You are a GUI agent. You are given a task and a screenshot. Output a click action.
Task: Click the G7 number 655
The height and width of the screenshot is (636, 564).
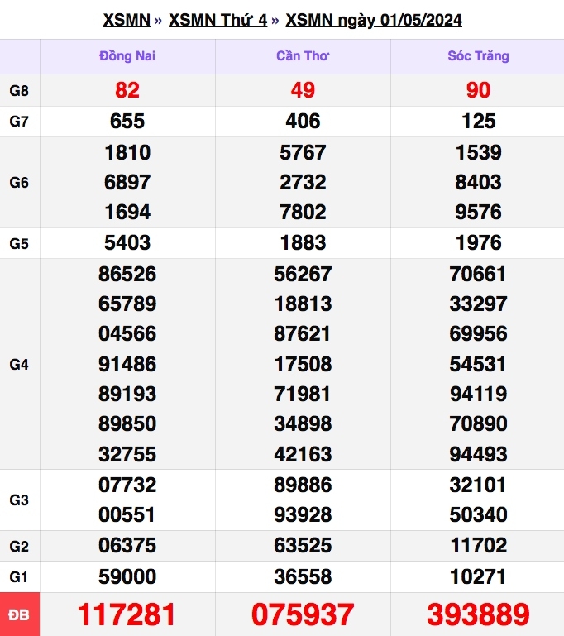(x=127, y=121)
